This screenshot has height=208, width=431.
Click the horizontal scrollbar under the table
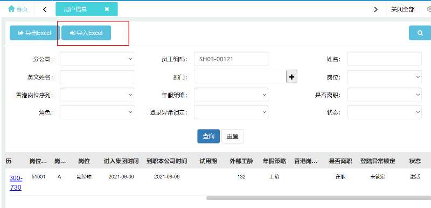pyautogui.click(x=318, y=198)
